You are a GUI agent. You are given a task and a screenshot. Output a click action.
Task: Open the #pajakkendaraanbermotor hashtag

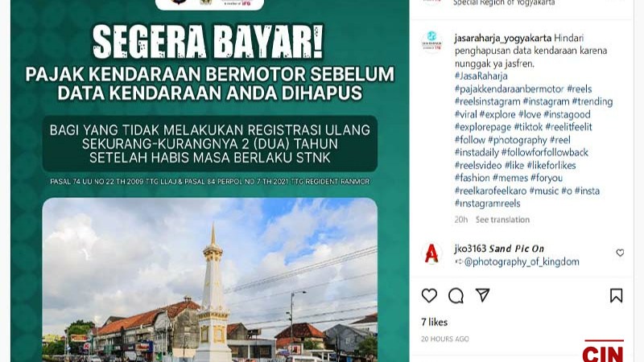click(x=510, y=88)
